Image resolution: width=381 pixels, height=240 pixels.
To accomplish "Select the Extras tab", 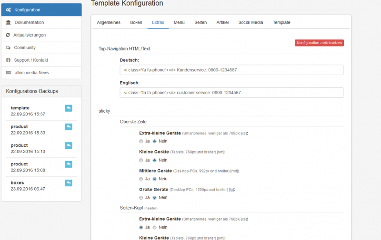I will [x=158, y=22].
